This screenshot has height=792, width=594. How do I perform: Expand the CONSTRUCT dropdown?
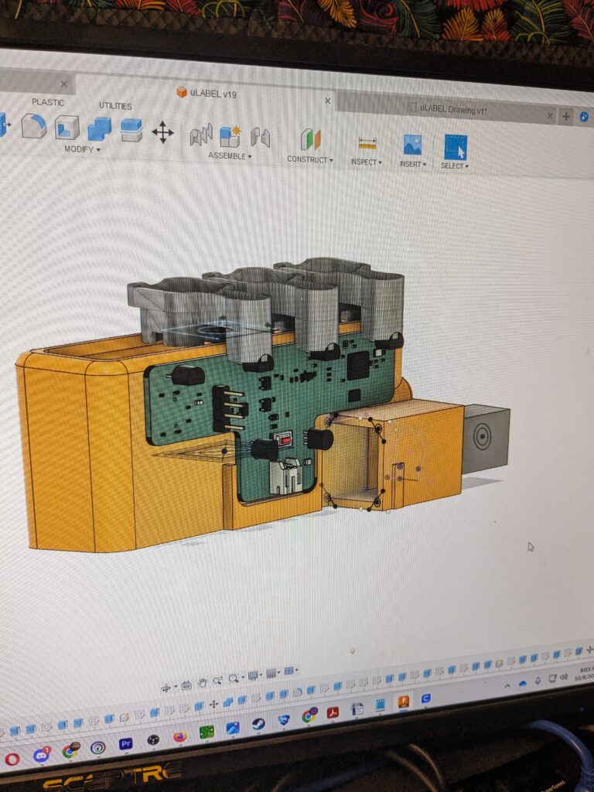click(309, 159)
